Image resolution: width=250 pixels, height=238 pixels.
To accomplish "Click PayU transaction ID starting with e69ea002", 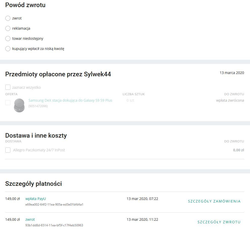I will pos(54,204).
